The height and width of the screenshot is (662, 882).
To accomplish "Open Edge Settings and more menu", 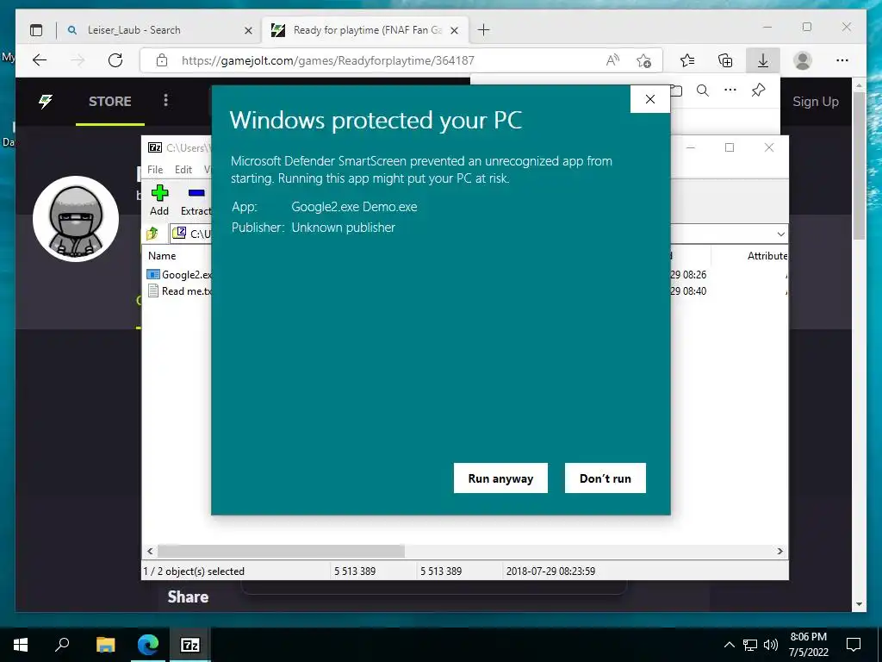I will (x=842, y=60).
